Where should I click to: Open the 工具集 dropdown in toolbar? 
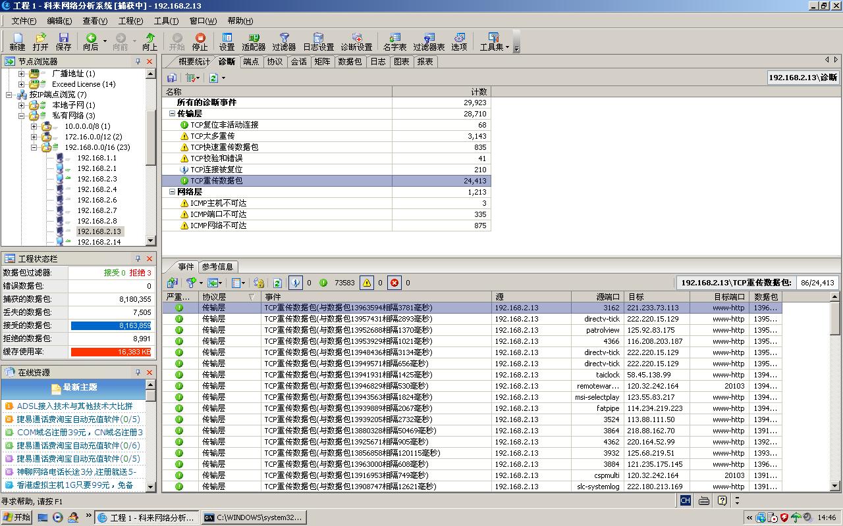tap(494, 42)
